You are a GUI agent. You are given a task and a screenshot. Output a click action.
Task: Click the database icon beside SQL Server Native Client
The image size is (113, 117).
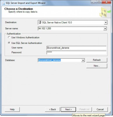40,22
